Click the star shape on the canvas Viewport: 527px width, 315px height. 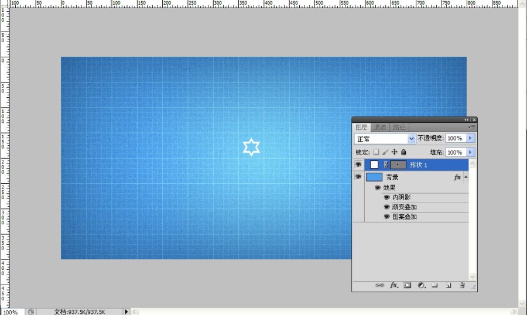[x=251, y=147]
